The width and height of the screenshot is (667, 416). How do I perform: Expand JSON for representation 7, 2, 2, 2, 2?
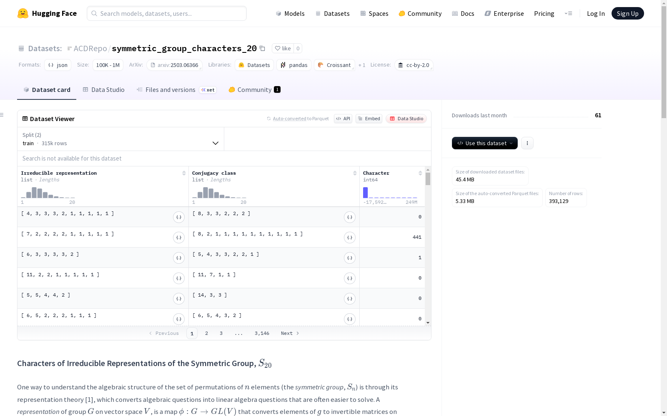point(179,238)
